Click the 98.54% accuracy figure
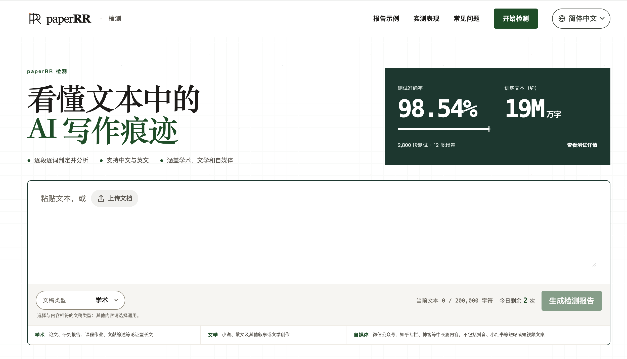Image resolution: width=627 pixels, height=359 pixels. click(438, 108)
